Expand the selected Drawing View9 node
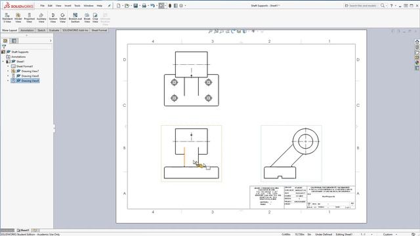The height and width of the screenshot is (236, 420). pyautogui.click(x=8, y=81)
